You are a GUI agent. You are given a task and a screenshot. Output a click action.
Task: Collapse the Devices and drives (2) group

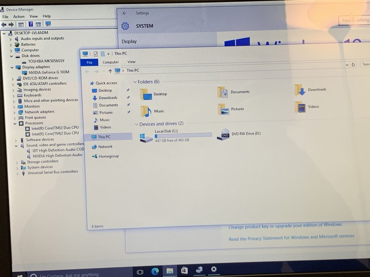click(136, 124)
